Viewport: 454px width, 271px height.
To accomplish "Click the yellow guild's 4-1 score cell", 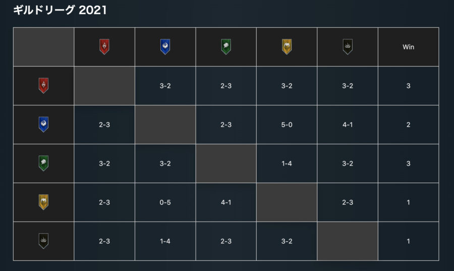I will point(226,202).
